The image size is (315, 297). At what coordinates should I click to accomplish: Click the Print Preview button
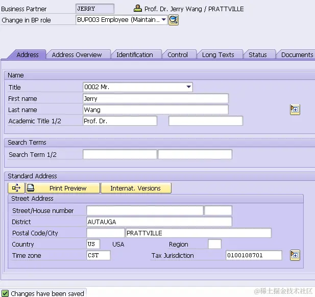(63, 188)
